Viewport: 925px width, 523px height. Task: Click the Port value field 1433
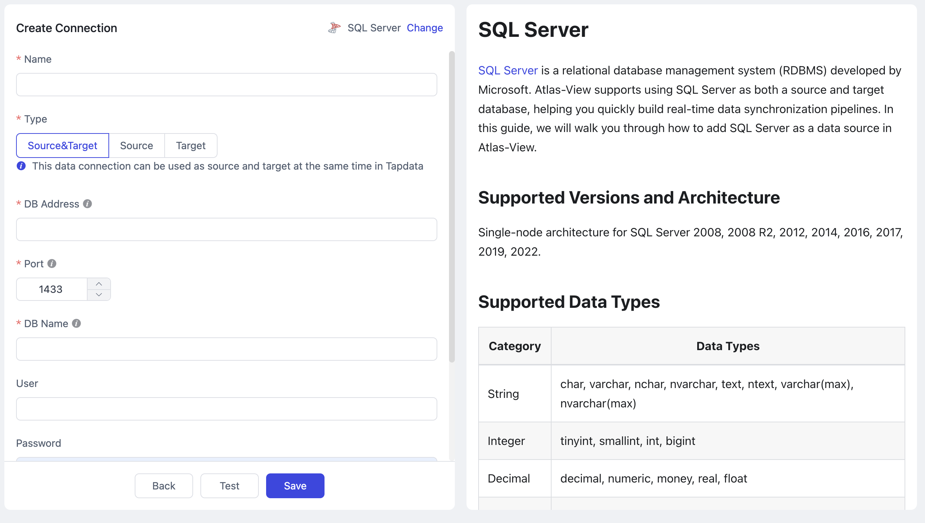pyautogui.click(x=52, y=289)
